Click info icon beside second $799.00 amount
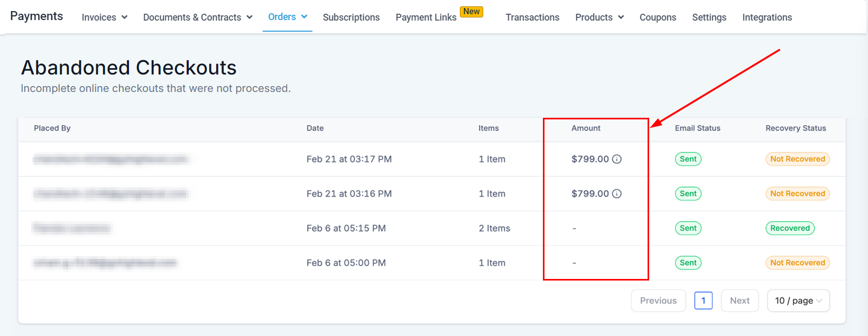This screenshot has width=868, height=336. tap(616, 194)
